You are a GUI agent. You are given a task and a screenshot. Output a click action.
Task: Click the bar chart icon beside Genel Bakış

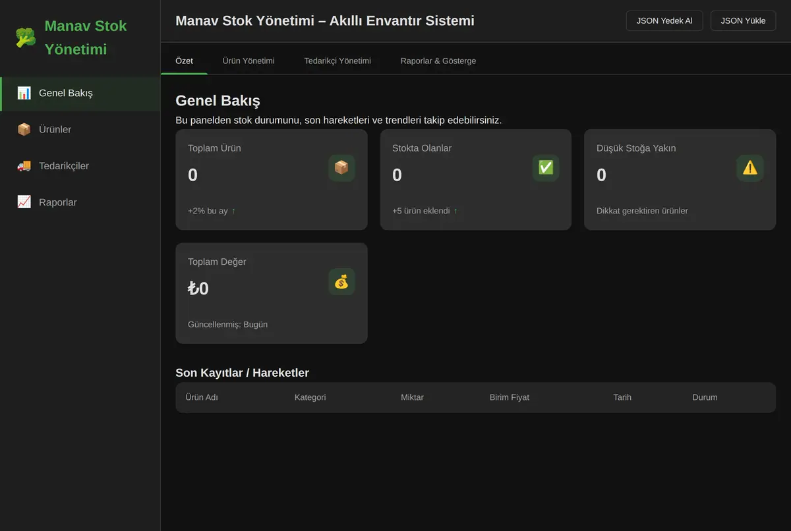point(24,93)
